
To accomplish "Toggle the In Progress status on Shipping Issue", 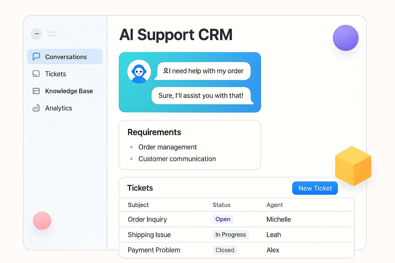I will click(x=230, y=234).
